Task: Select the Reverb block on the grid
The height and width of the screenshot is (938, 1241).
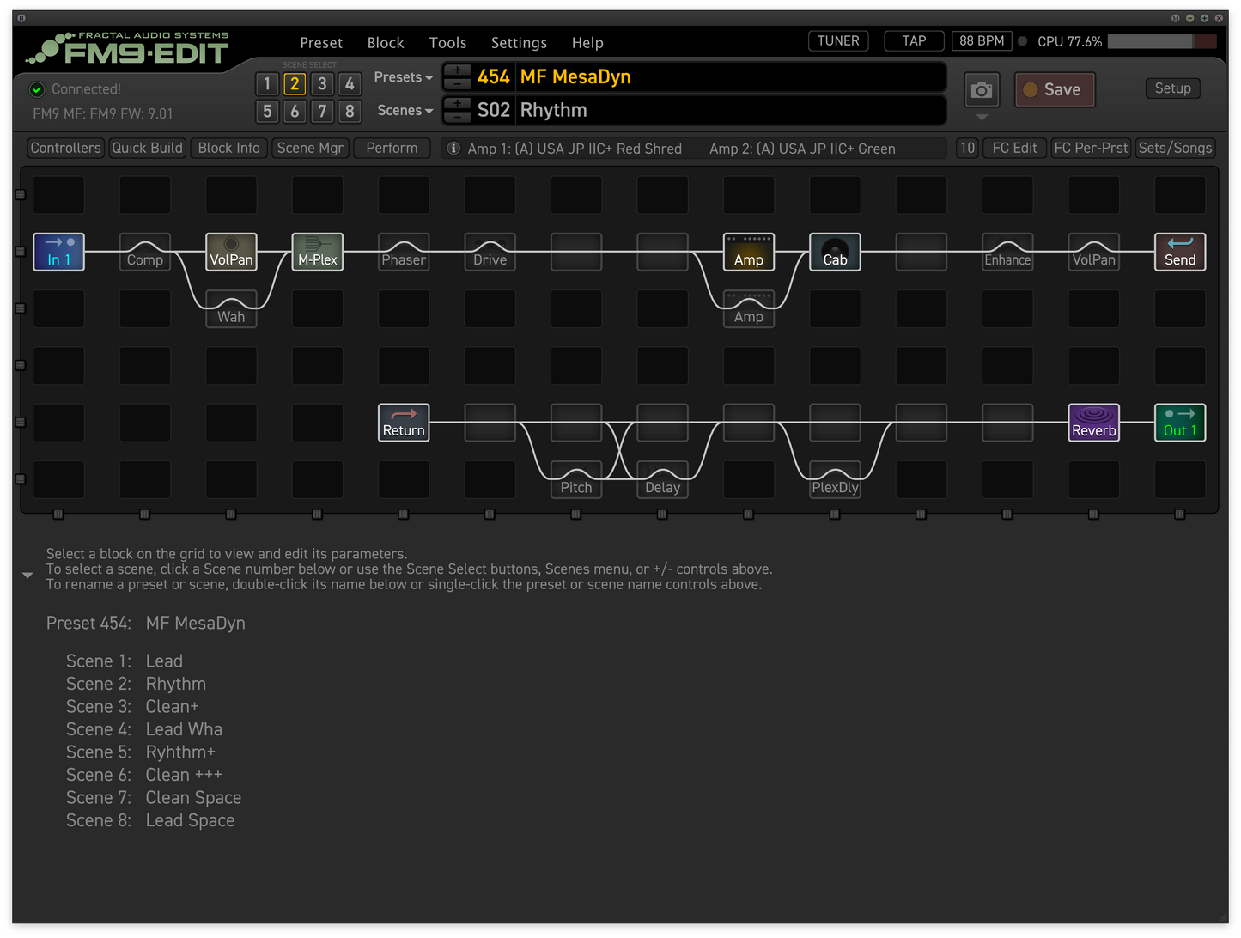Action: pos(1093,423)
